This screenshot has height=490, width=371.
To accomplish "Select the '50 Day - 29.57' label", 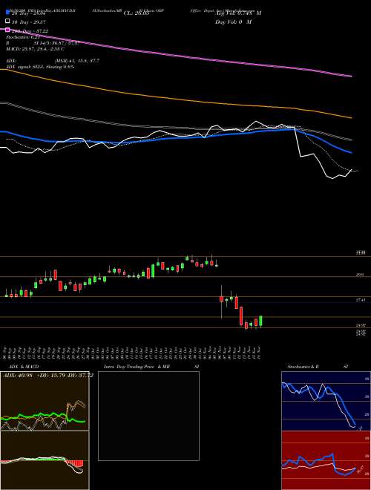I will pyautogui.click(x=28, y=22).
